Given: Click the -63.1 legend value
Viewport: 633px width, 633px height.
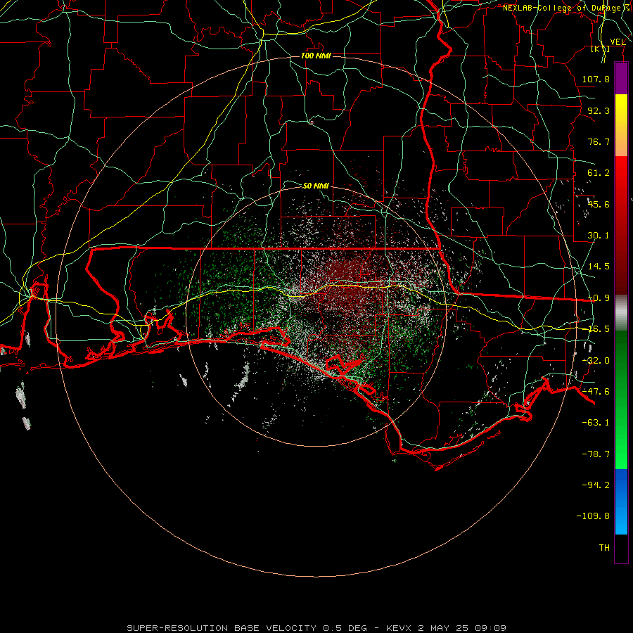Looking at the screenshot, I should click(x=596, y=422).
